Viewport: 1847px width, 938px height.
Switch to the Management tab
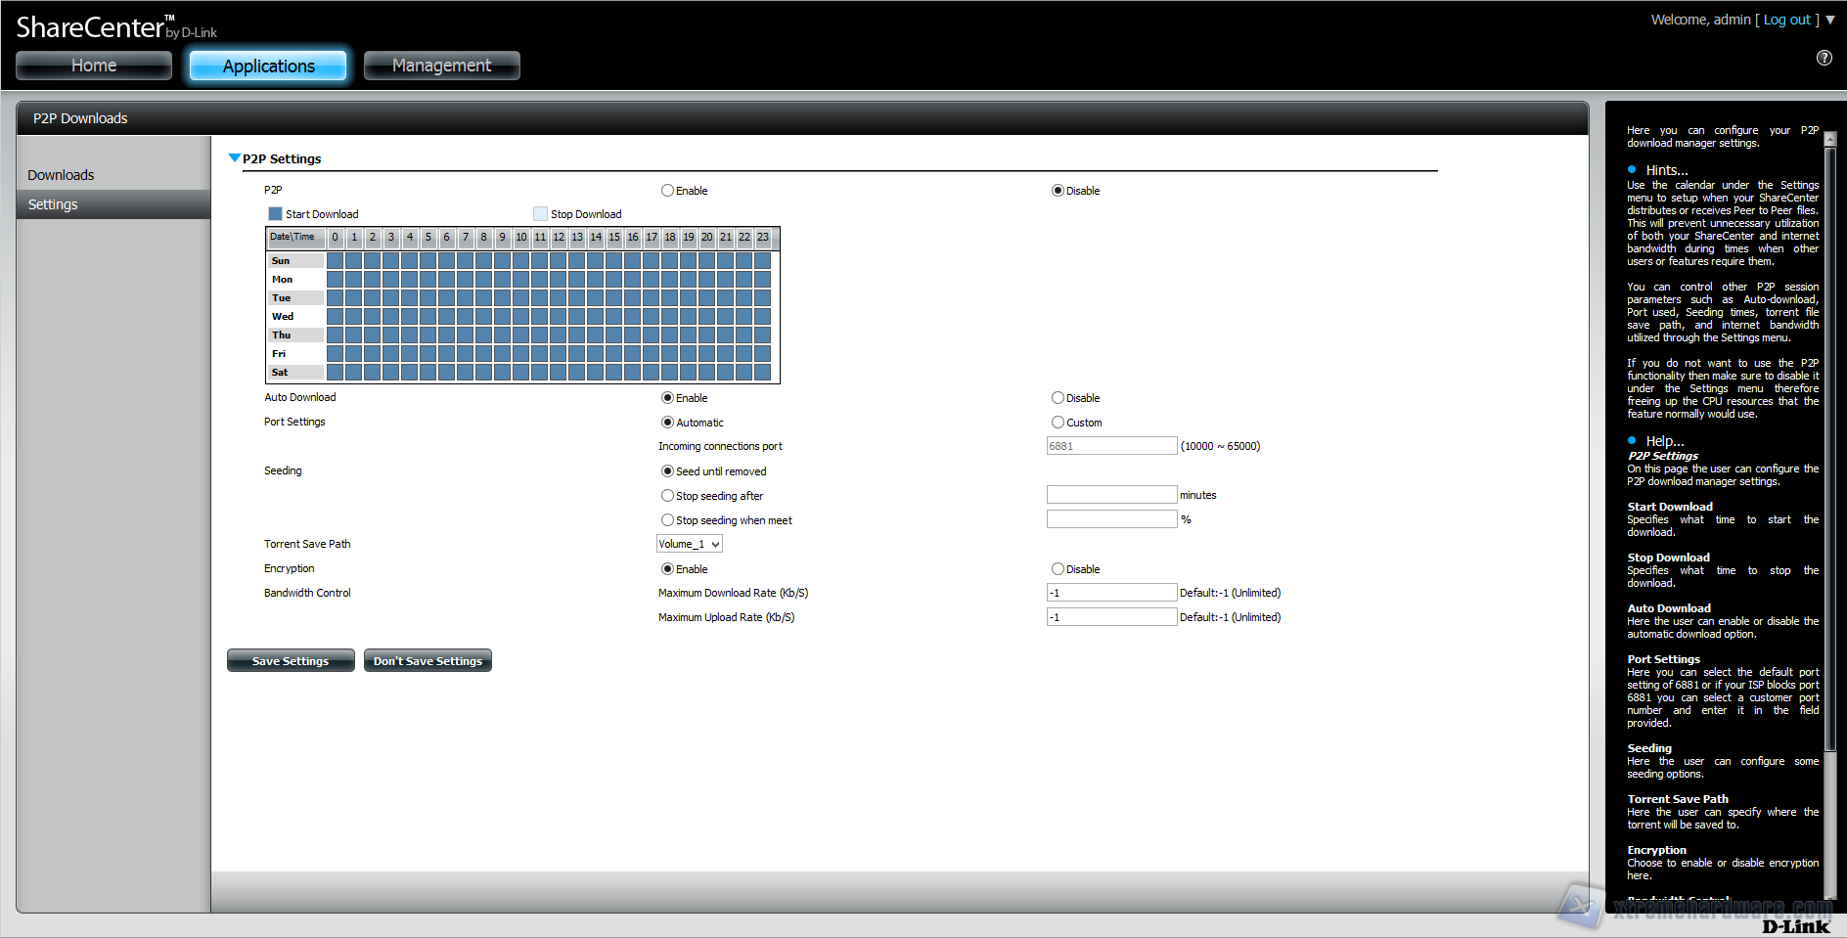(441, 66)
